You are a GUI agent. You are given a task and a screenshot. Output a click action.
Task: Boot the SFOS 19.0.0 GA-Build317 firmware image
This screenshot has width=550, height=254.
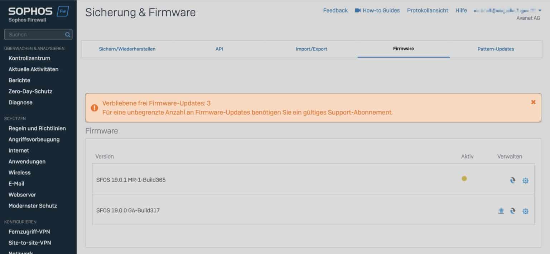(x=501, y=211)
